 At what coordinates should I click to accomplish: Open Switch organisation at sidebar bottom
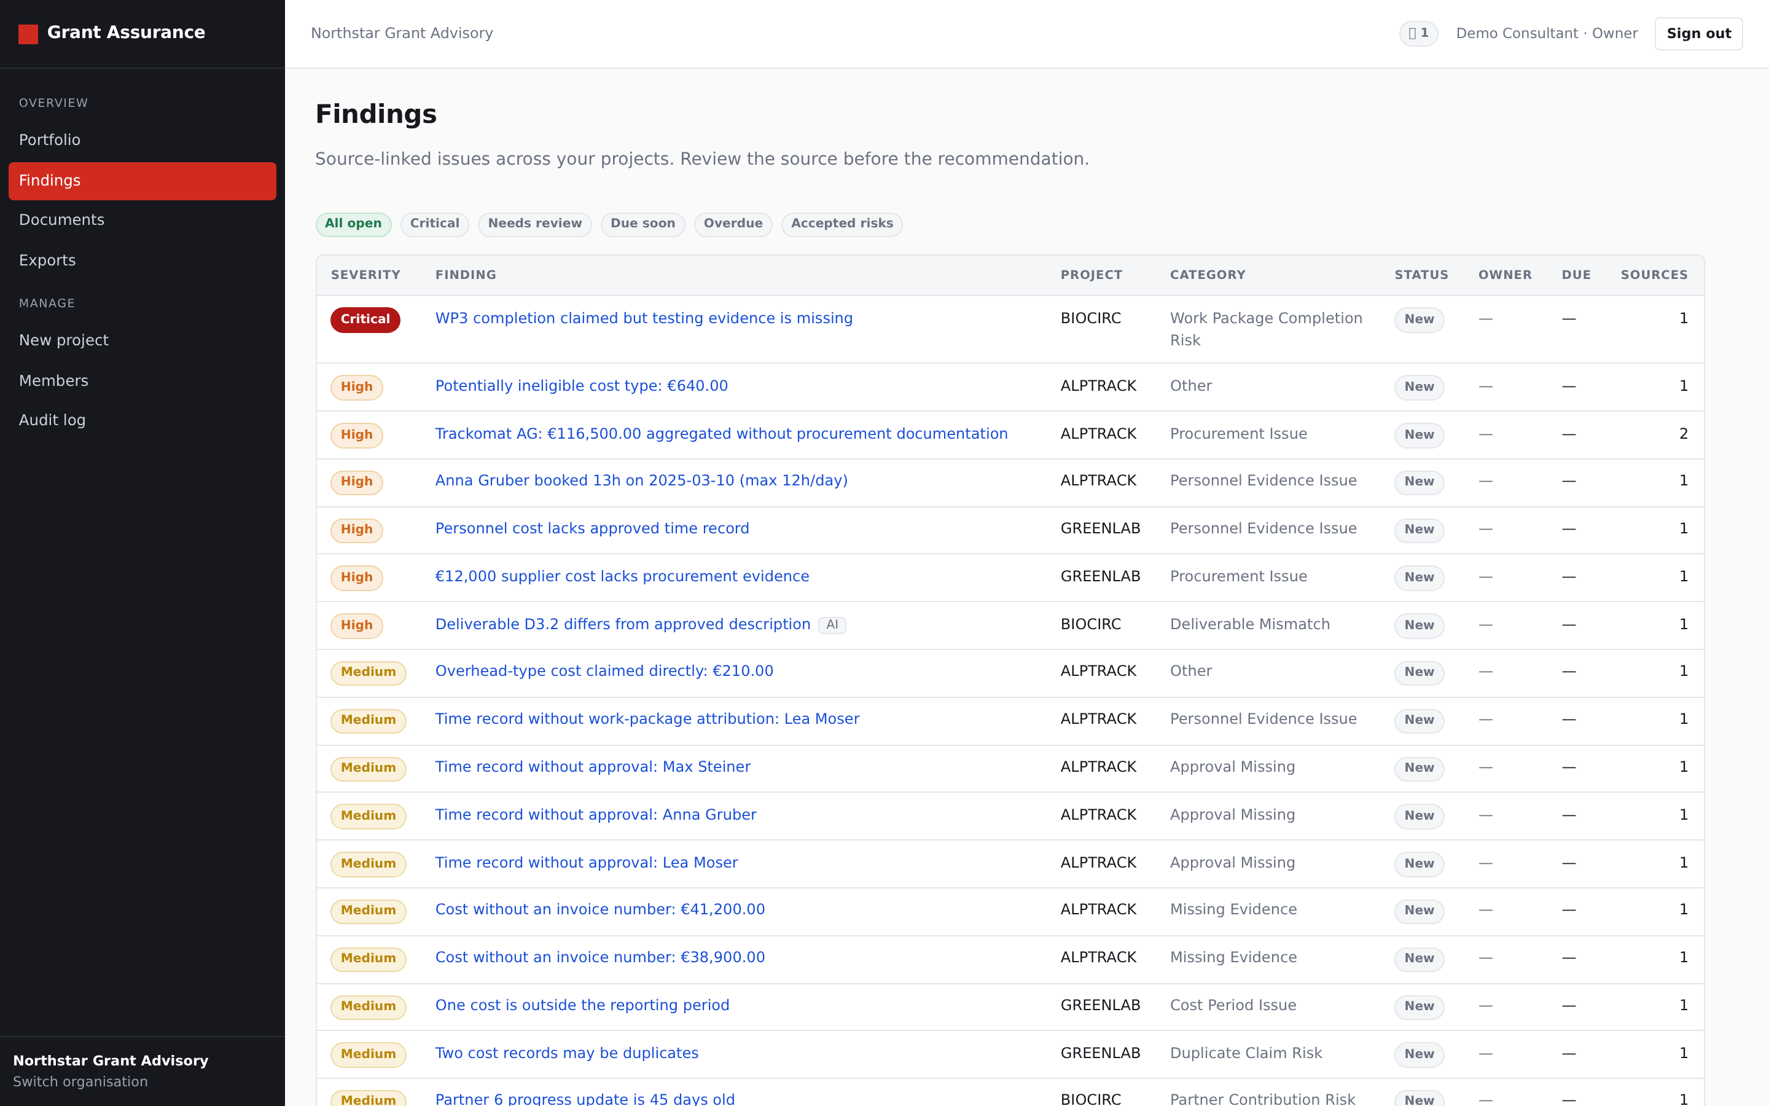tap(80, 1081)
